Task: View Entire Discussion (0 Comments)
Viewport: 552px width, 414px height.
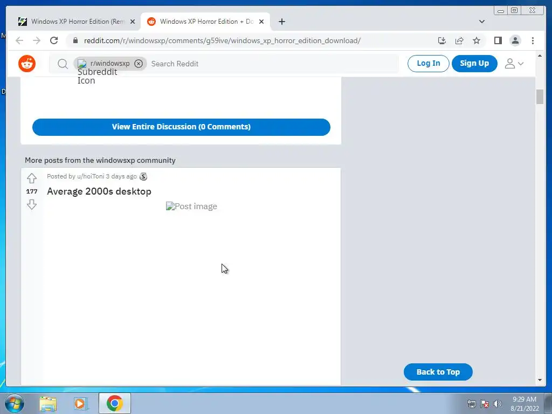Action: pos(181,127)
